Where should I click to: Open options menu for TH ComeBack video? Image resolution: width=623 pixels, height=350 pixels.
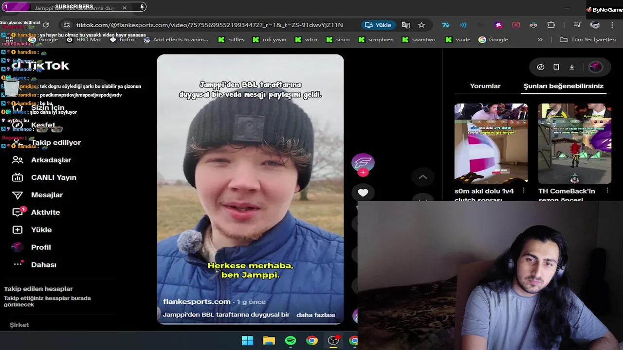tap(607, 191)
